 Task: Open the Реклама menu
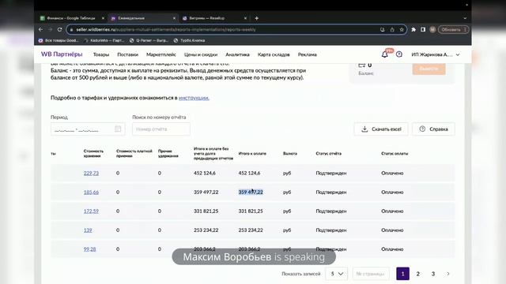pos(308,54)
